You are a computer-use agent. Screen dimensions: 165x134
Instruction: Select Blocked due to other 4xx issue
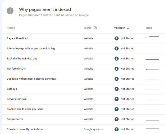25,109
